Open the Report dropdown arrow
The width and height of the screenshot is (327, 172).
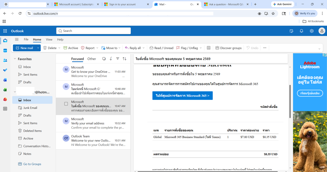pyautogui.click(x=97, y=48)
